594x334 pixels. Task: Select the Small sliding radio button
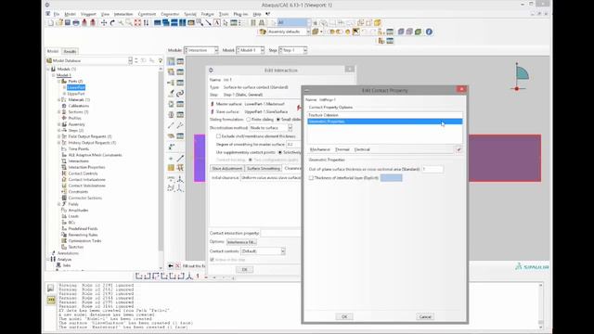point(278,120)
